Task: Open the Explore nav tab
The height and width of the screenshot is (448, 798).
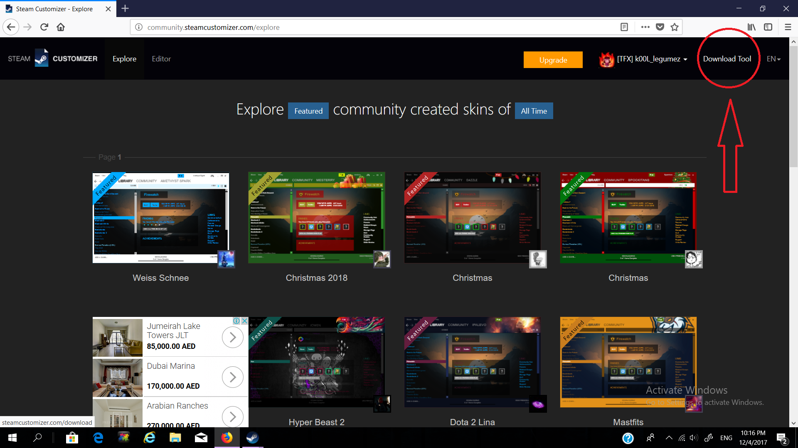Action: pyautogui.click(x=124, y=59)
